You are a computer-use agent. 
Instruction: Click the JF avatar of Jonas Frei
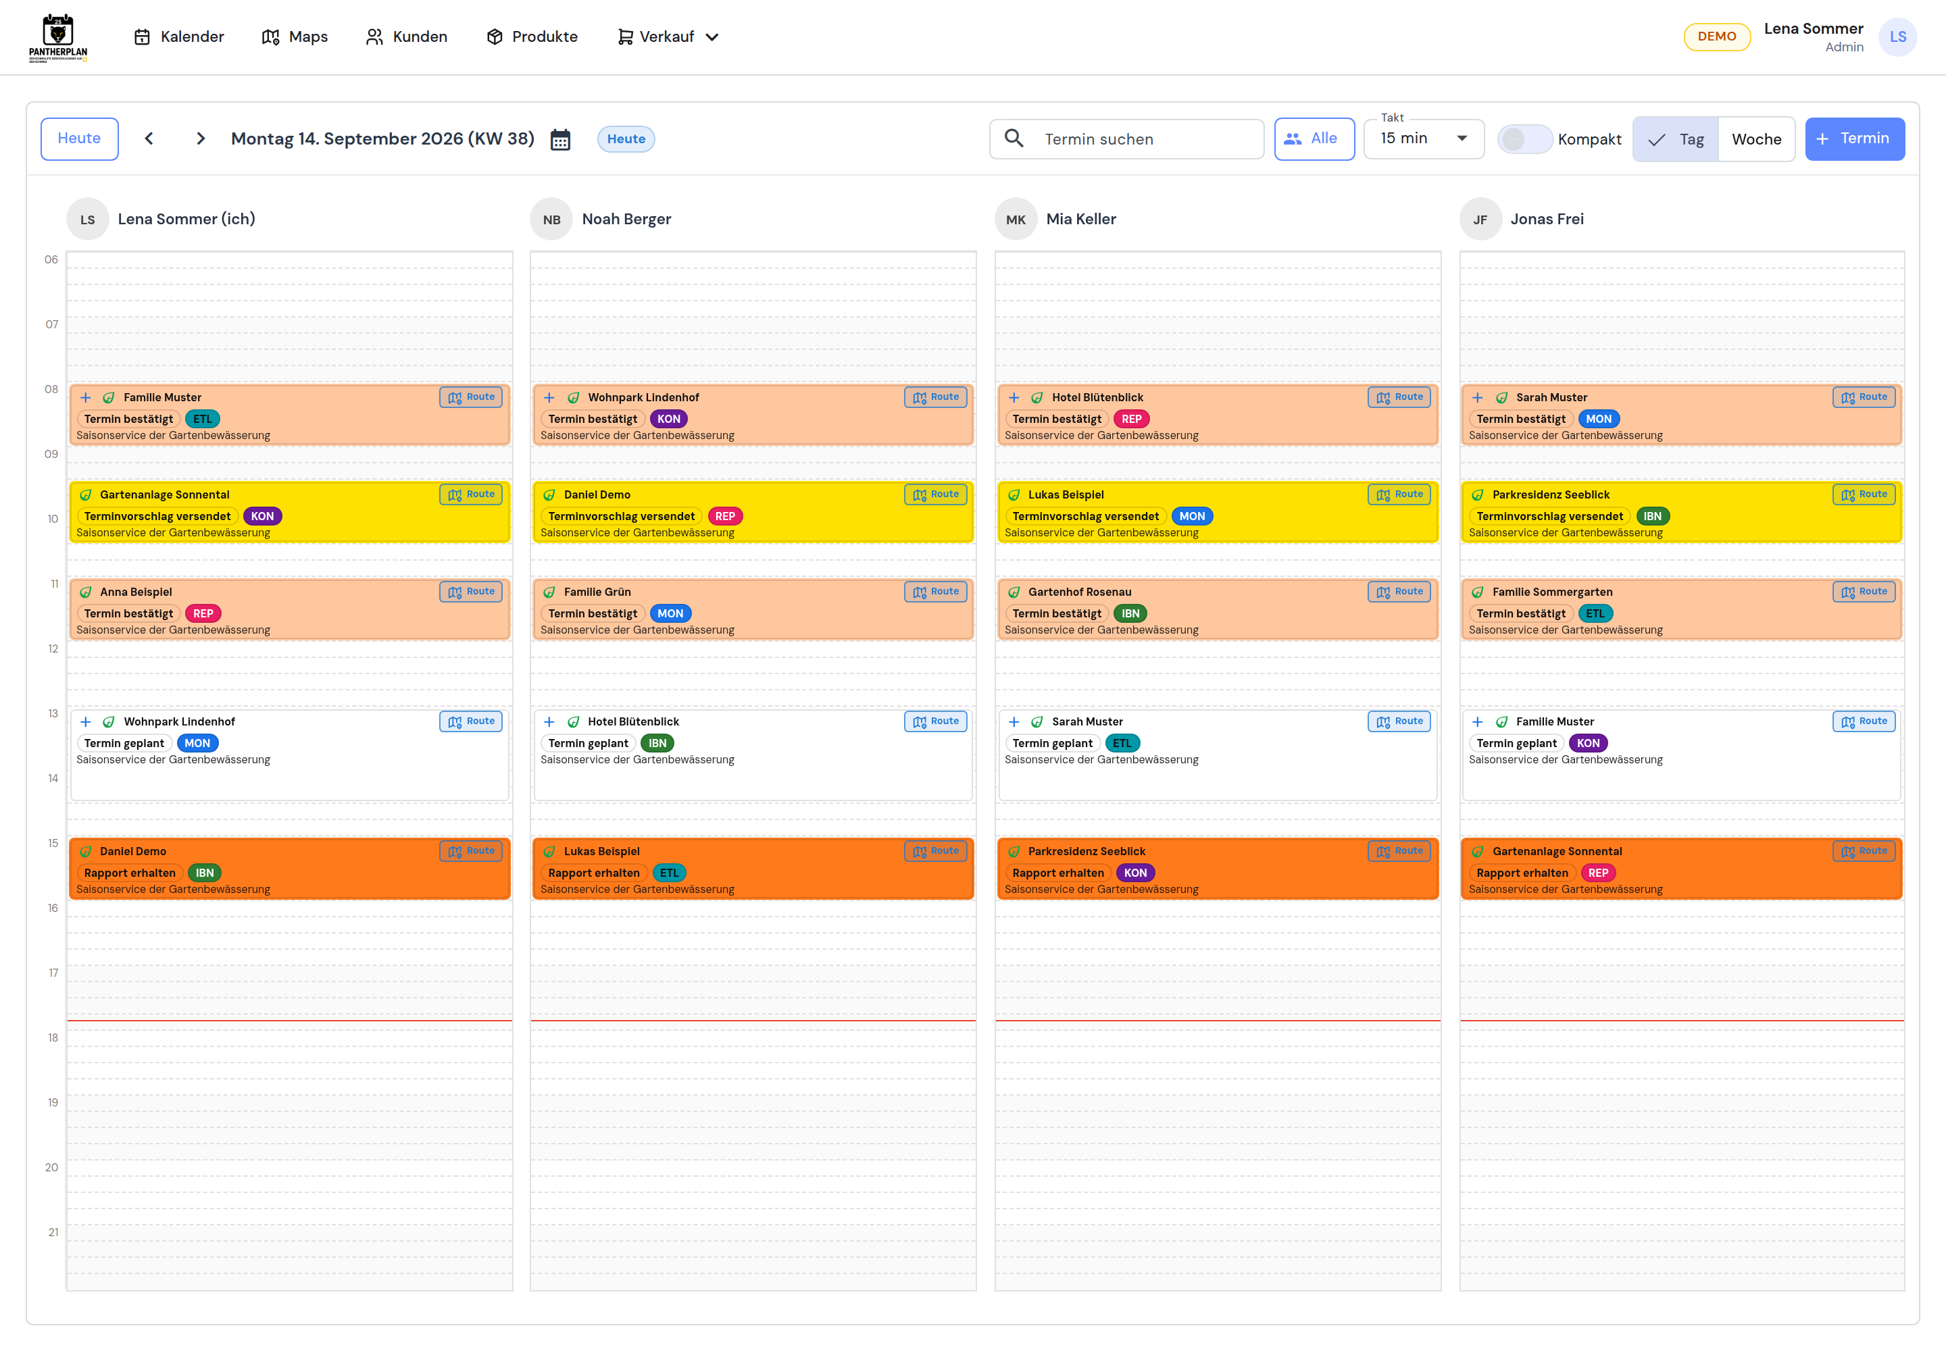tap(1479, 220)
